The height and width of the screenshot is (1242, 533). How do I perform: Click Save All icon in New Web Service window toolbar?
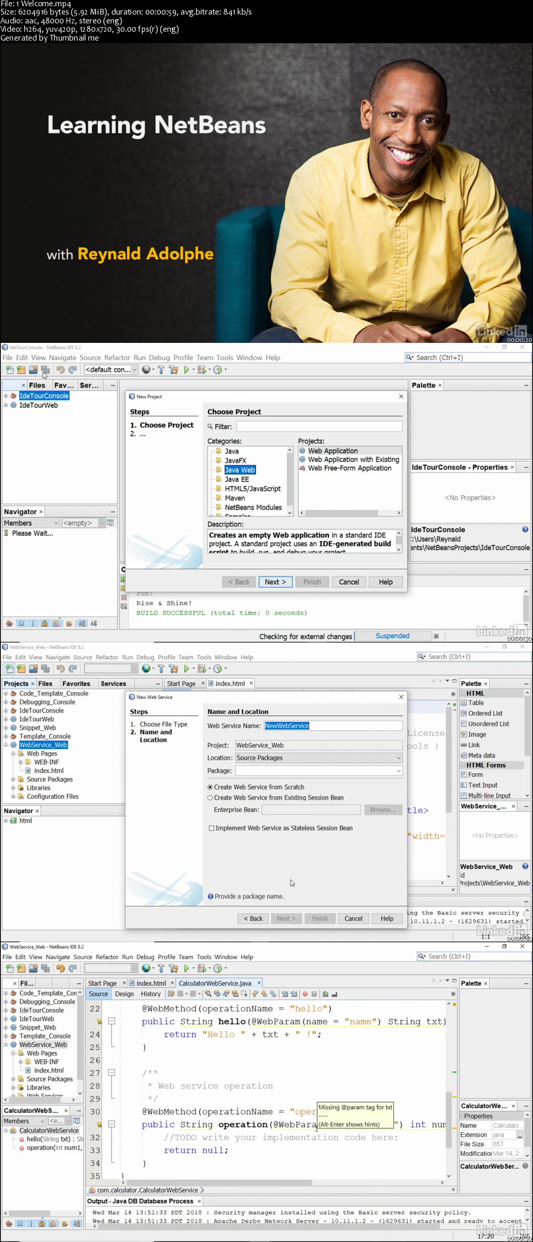point(45,669)
